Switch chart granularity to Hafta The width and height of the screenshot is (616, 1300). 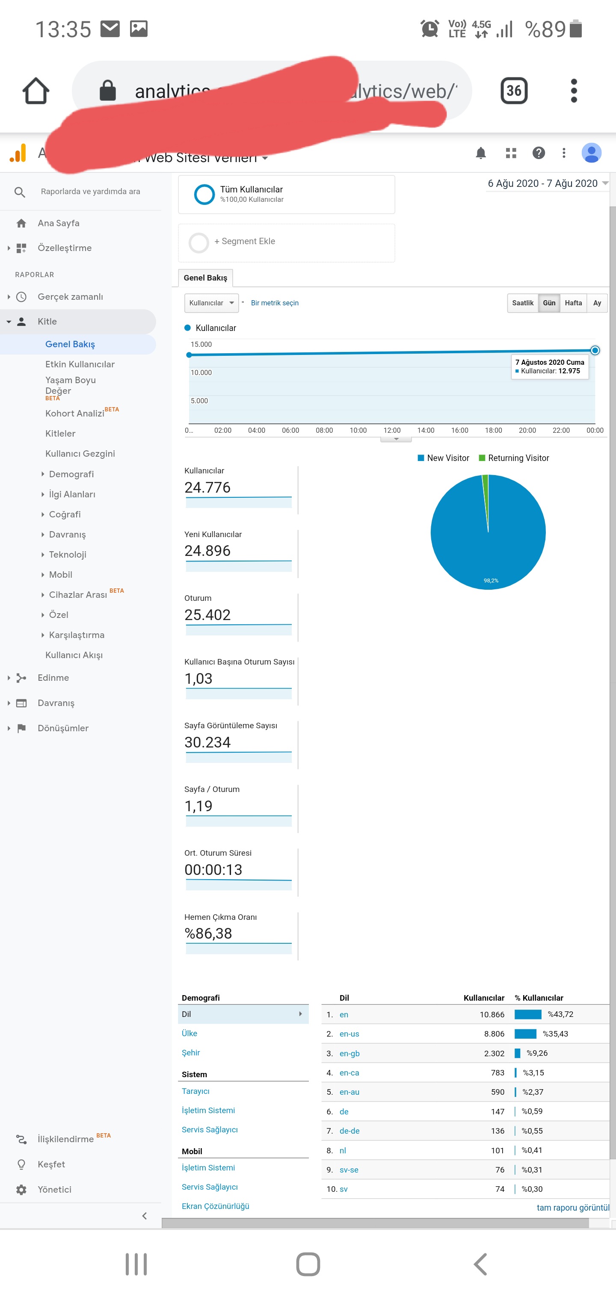pos(573,303)
